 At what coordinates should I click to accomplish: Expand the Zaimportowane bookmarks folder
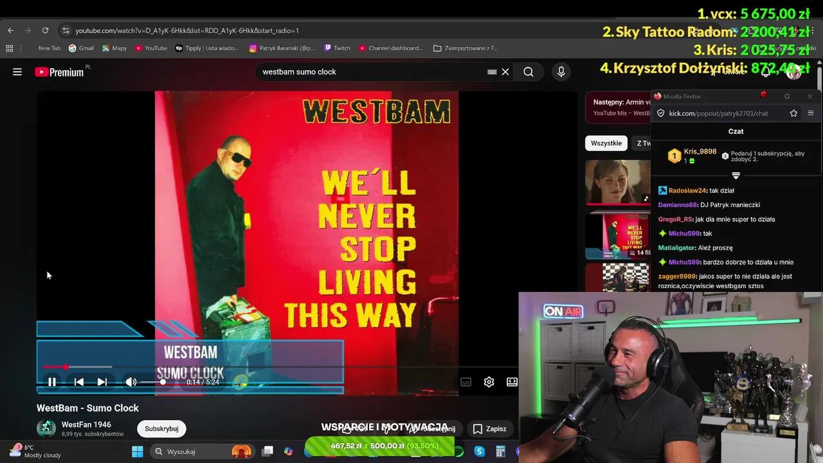(x=466, y=48)
